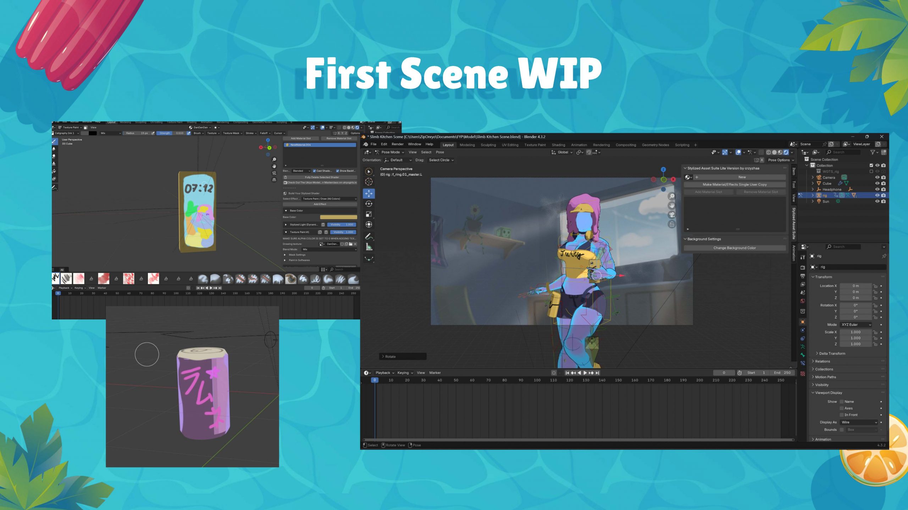Open the Render properties tab icon
The image size is (908, 510).
(803, 267)
